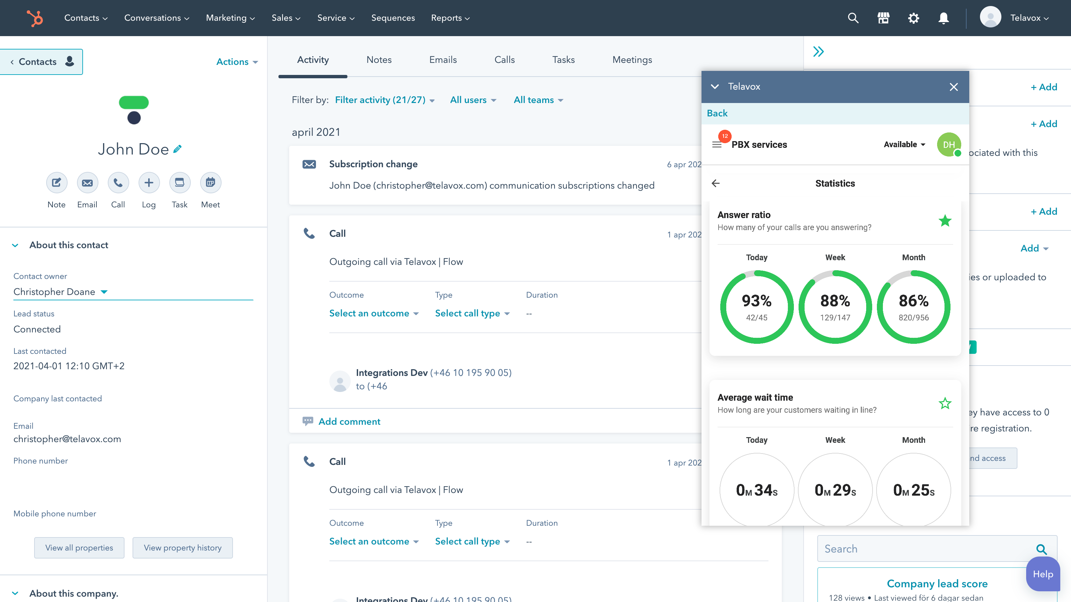
Task: Open first call's Select an outcome dropdown
Action: (x=374, y=313)
